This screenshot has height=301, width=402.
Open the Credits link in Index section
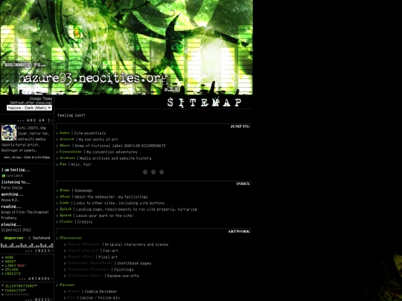(66, 221)
